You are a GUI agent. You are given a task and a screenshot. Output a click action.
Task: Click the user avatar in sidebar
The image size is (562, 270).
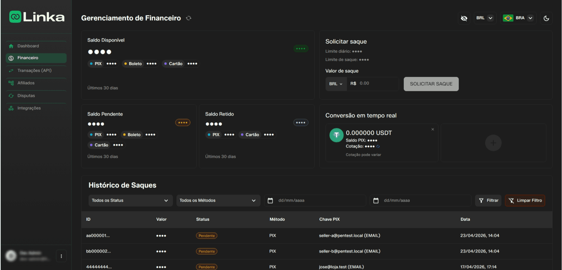[11, 256]
